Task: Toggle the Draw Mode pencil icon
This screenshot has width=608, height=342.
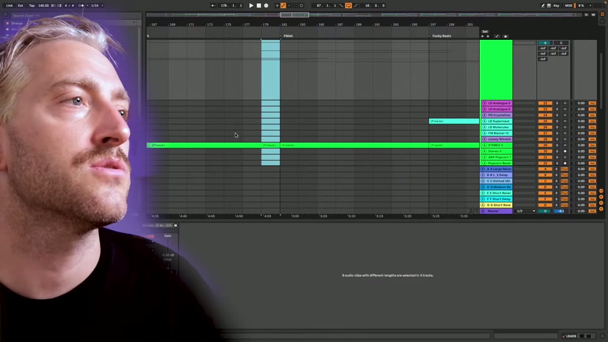Action: [543, 6]
